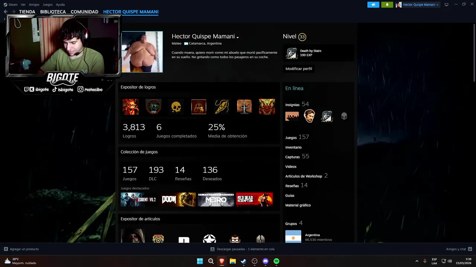Open the 100+ games badge
The image size is (476, 267).
pyautogui.click(x=292, y=116)
